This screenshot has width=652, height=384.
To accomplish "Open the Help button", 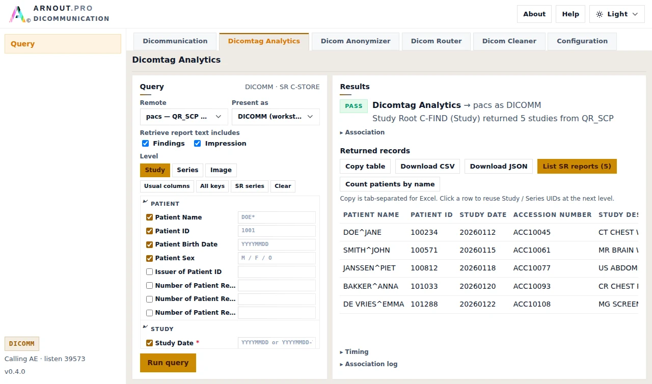I will tap(570, 14).
